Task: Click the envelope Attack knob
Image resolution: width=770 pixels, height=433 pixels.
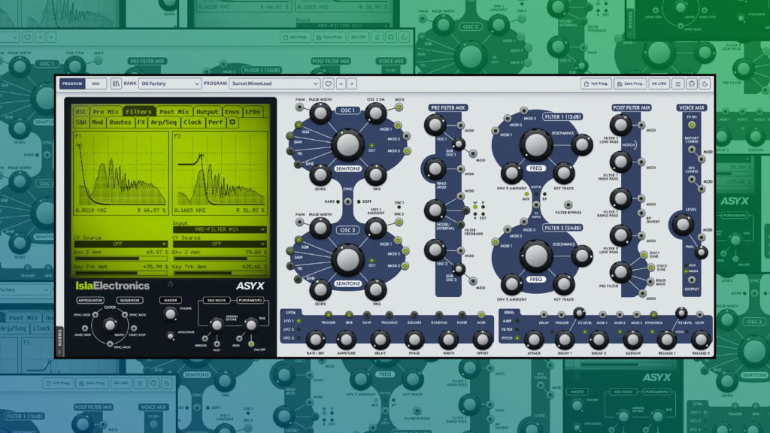Action: click(534, 339)
